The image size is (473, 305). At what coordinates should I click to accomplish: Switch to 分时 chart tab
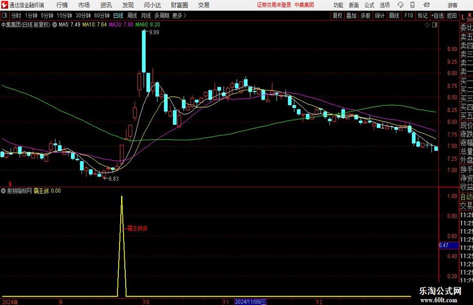17,16
